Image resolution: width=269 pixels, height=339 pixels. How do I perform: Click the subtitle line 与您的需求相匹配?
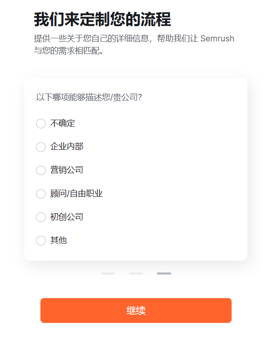point(68,51)
